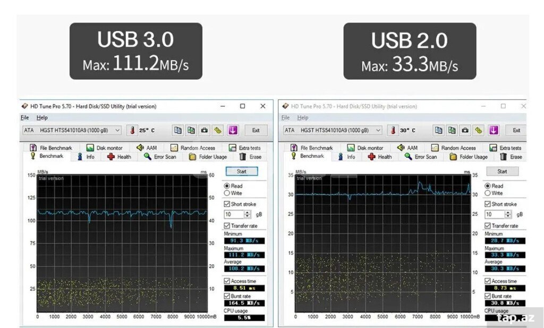
Task: Toggle Transfer rate checkbox in right window
Action: click(x=488, y=225)
